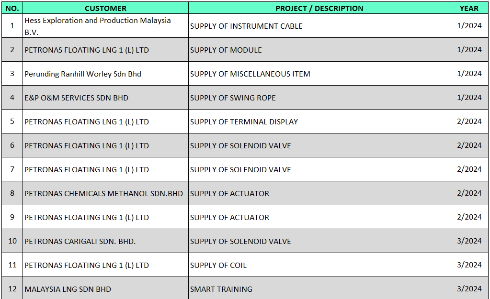Click the PETRONAS CARIGALI SDN. BHD. cell
This screenshot has height=299, width=490.
105,241
